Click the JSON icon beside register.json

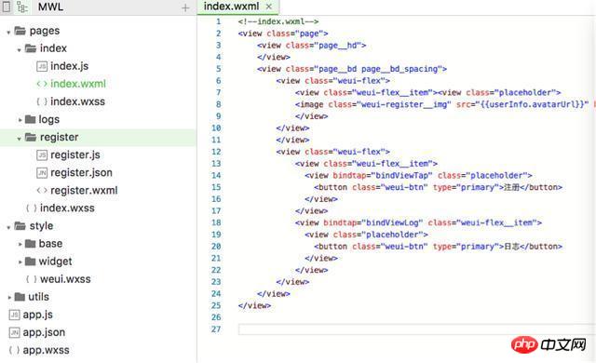pyautogui.click(x=42, y=173)
